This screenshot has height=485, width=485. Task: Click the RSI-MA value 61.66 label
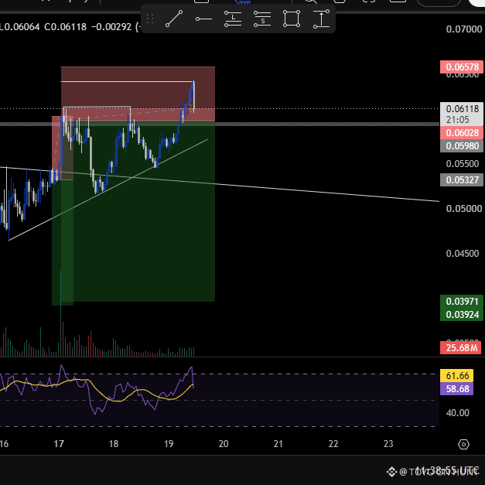coord(456,375)
